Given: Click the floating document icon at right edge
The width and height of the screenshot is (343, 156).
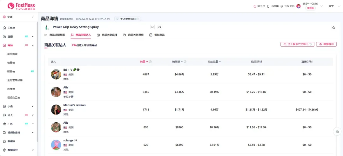Looking at the screenshot, I should coord(337,131).
